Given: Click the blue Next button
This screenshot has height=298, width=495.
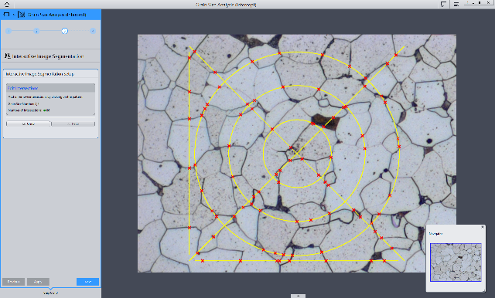Looking at the screenshot, I should (x=87, y=282).
